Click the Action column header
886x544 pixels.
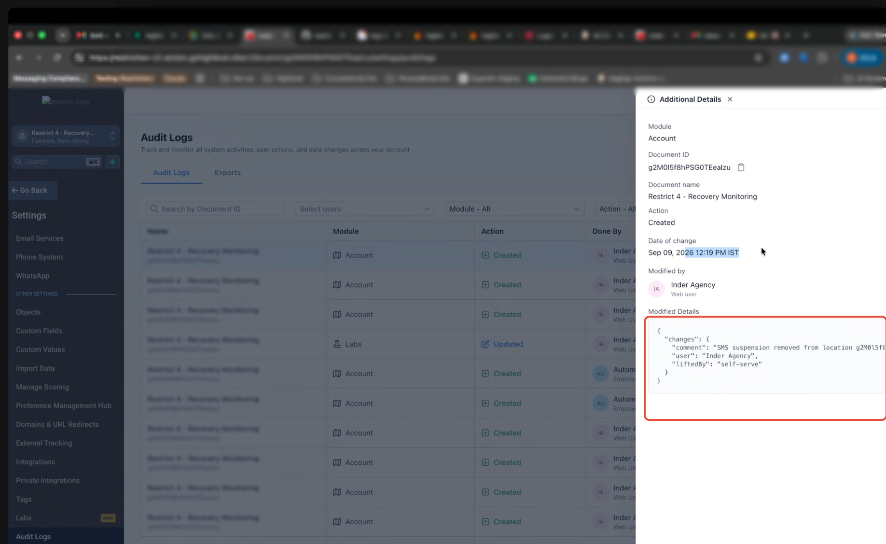point(492,231)
